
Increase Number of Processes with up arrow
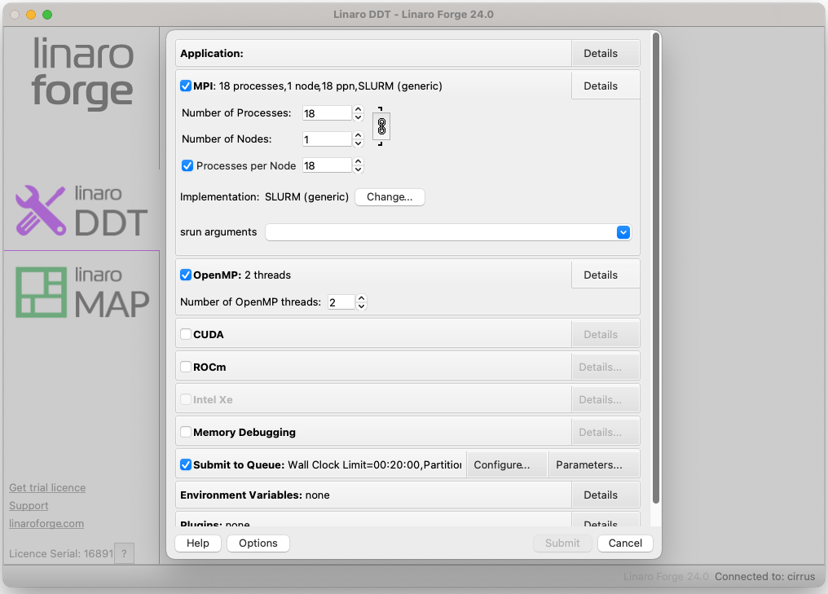pyautogui.click(x=358, y=109)
